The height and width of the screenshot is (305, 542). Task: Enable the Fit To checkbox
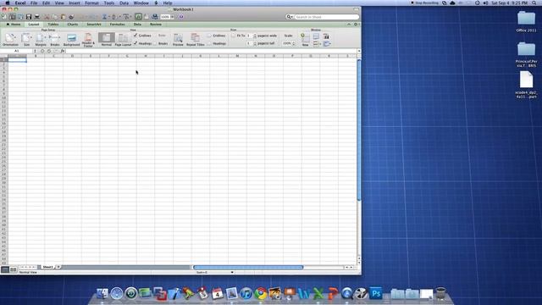click(x=234, y=36)
